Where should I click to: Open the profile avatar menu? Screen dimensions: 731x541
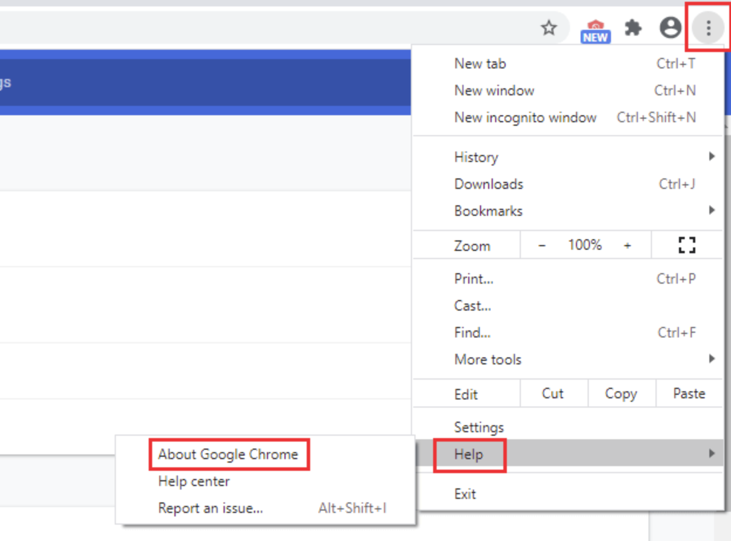[x=670, y=27]
